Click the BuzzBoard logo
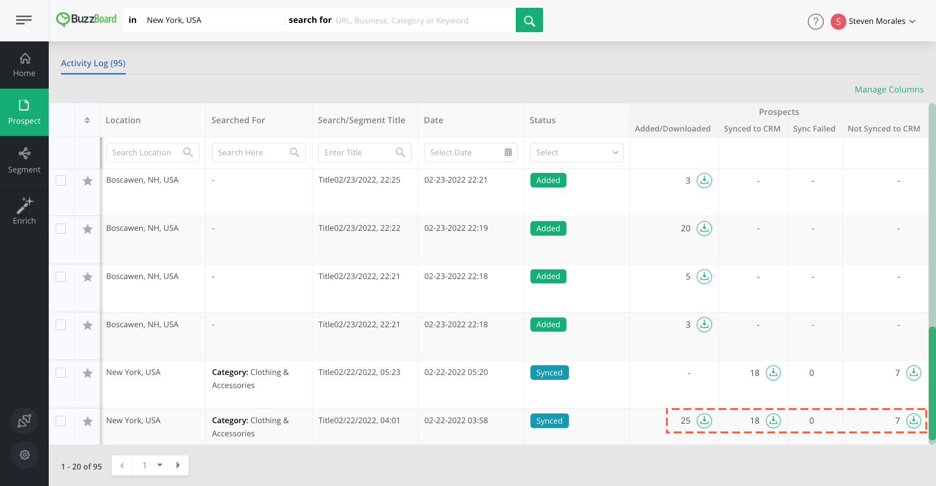Image resolution: width=936 pixels, height=486 pixels. coord(86,19)
